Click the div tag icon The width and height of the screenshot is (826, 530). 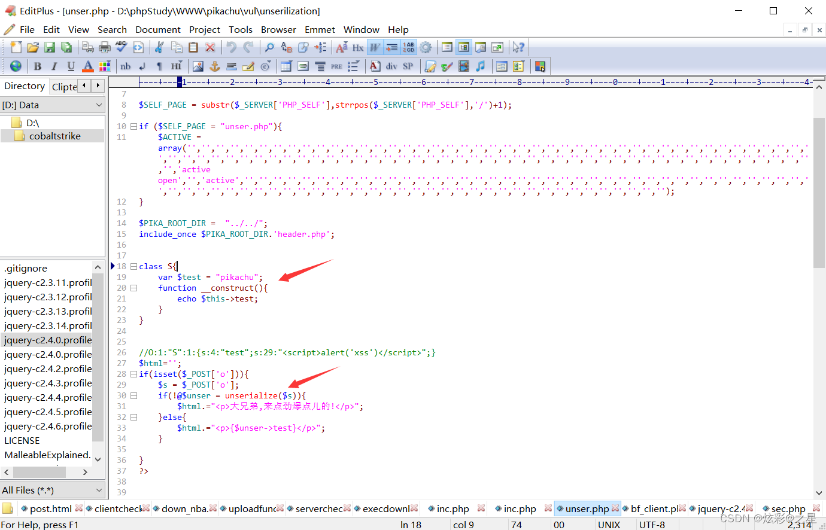pyautogui.click(x=391, y=66)
